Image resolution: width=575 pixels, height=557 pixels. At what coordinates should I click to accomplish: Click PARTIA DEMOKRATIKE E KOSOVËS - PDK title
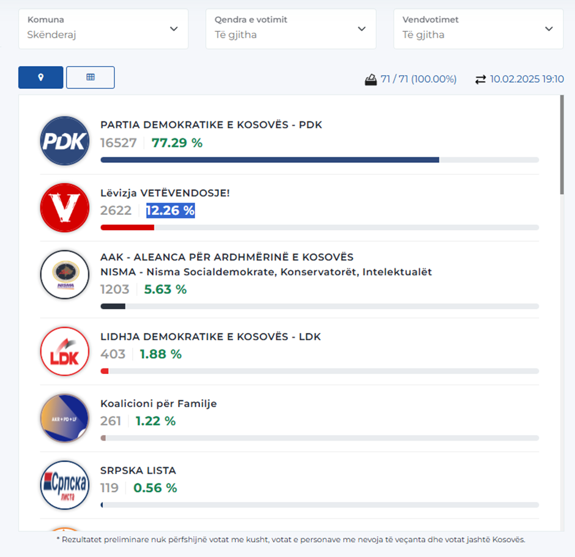click(211, 125)
